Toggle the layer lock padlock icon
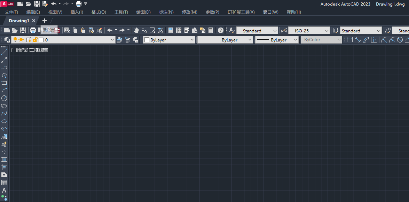409x202 pixels. tap(35, 40)
